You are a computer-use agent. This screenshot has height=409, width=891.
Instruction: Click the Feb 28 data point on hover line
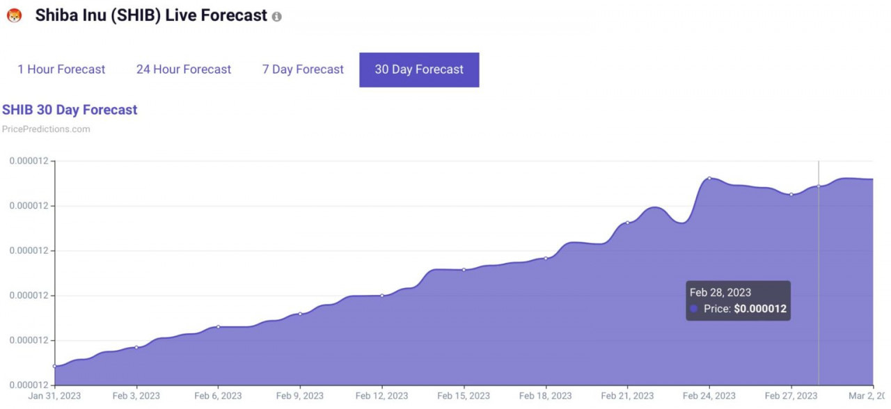pyautogui.click(x=819, y=186)
